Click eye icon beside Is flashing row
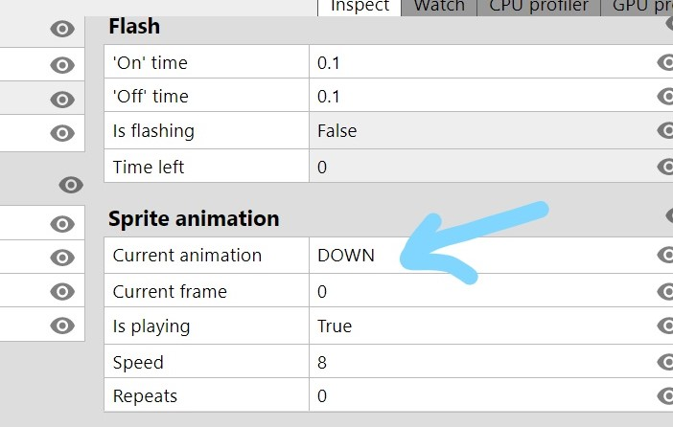 tap(665, 130)
